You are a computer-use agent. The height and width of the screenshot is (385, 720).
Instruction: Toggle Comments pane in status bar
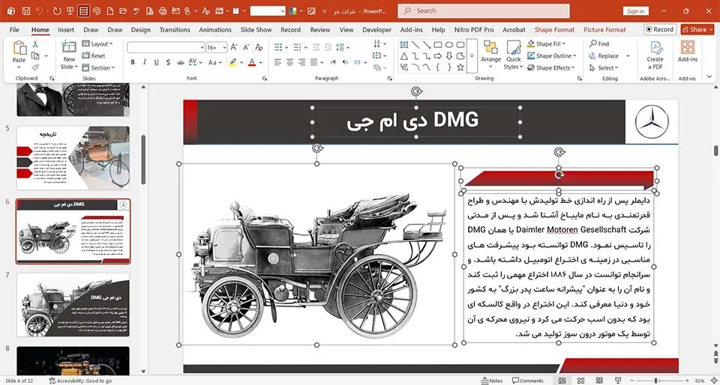[x=528, y=381]
